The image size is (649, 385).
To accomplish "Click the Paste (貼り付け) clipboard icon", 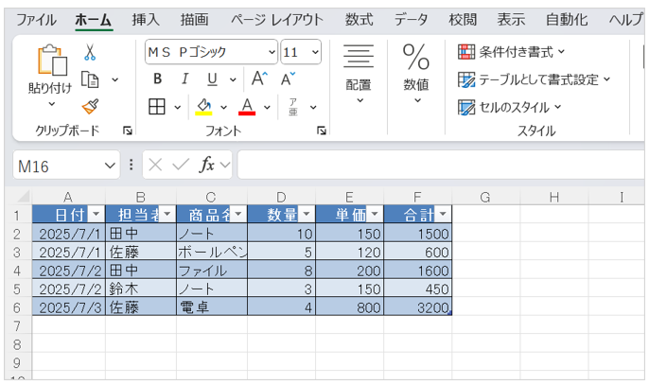I will tap(52, 61).
